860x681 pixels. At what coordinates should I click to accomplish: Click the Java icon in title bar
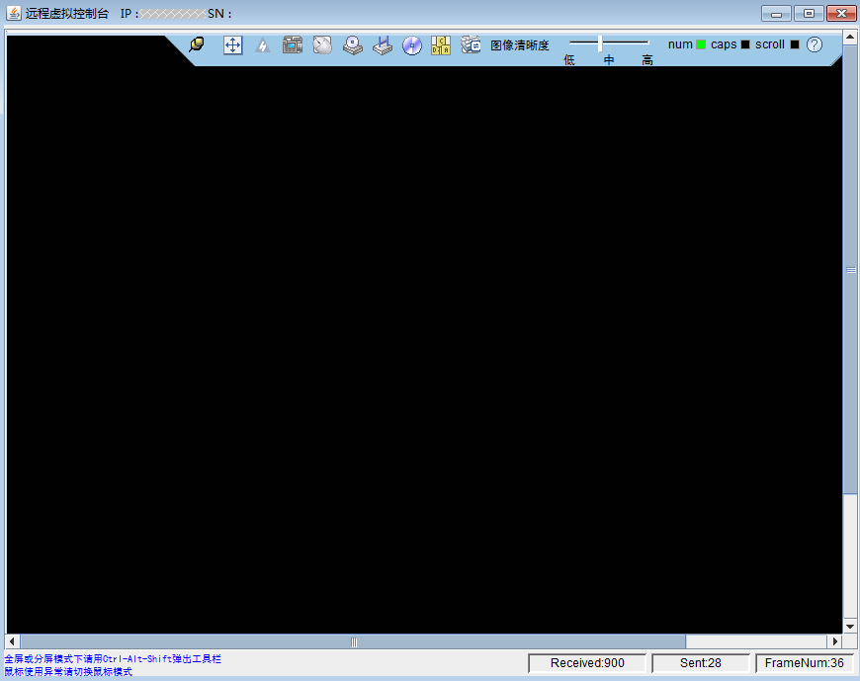pyautogui.click(x=14, y=13)
